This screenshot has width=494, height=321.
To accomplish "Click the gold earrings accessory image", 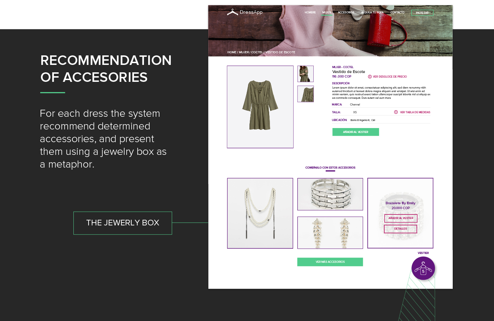I will [x=330, y=232].
